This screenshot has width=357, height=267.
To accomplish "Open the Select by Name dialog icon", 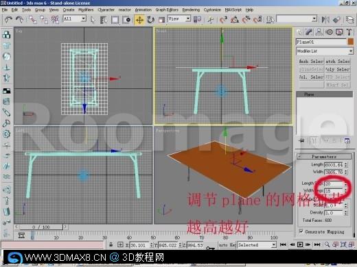I will click(x=104, y=20).
